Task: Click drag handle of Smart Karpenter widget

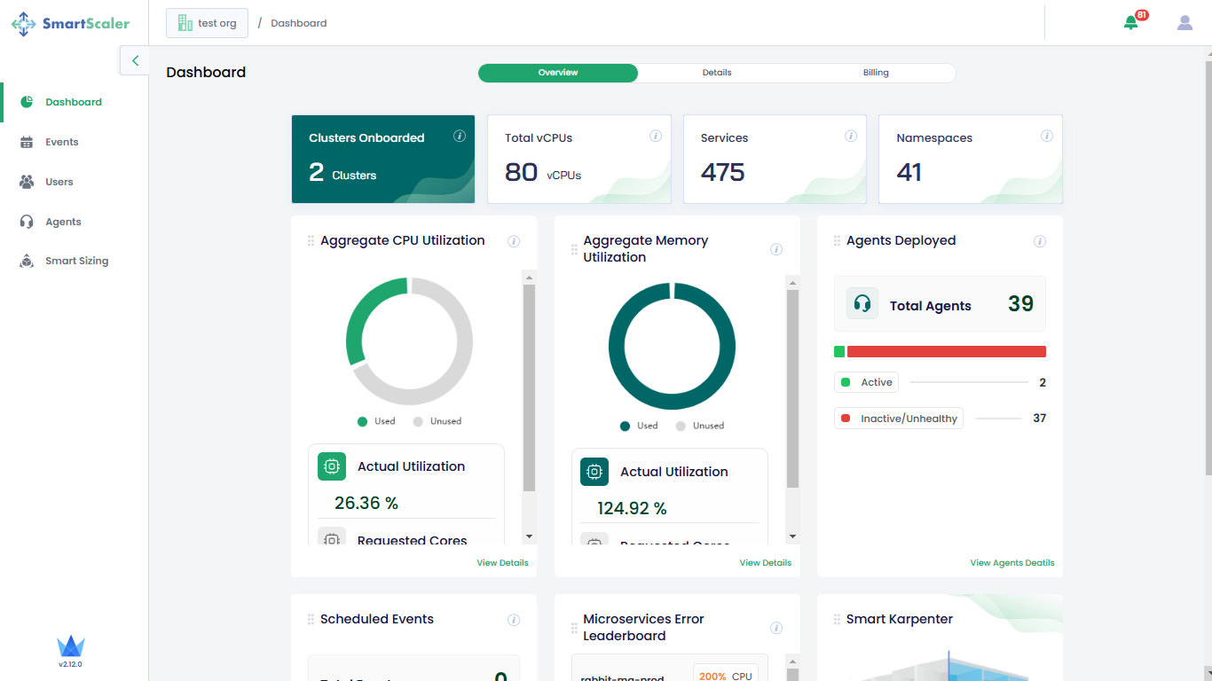Action: pyautogui.click(x=837, y=620)
